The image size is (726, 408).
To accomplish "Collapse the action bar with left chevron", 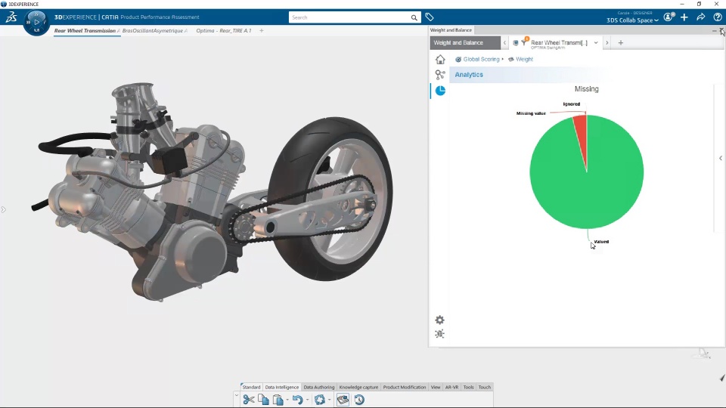I will tap(237, 396).
